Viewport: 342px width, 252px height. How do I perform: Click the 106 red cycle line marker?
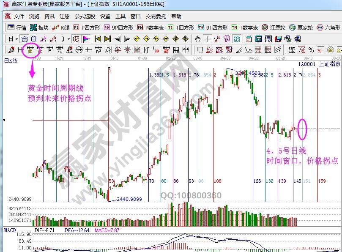(x=217, y=181)
